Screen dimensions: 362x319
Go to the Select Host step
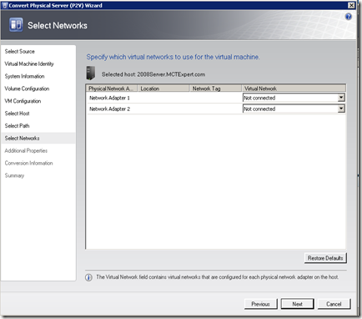coord(17,114)
